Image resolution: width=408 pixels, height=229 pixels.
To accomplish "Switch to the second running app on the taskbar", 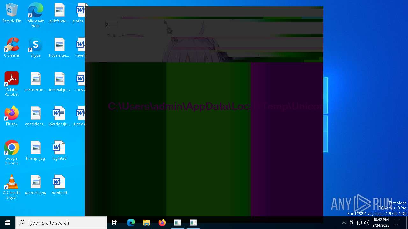I will click(x=193, y=223).
